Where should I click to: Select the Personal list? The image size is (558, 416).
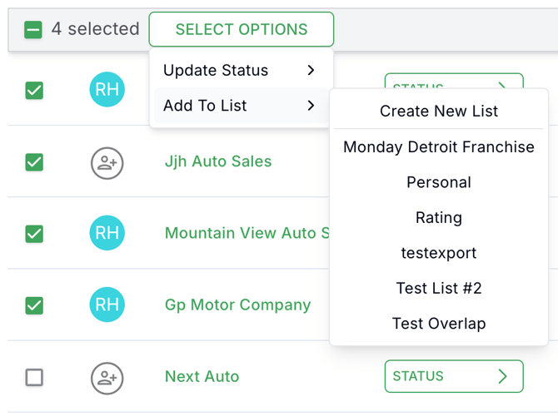[x=439, y=182]
